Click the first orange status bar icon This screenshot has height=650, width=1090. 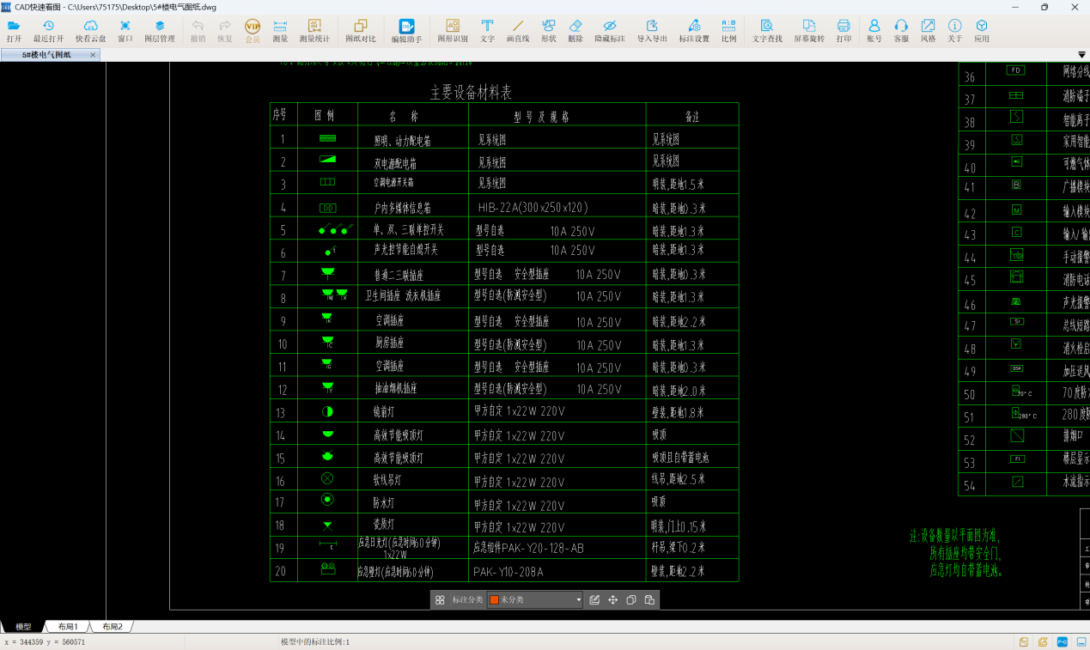[1025, 641]
